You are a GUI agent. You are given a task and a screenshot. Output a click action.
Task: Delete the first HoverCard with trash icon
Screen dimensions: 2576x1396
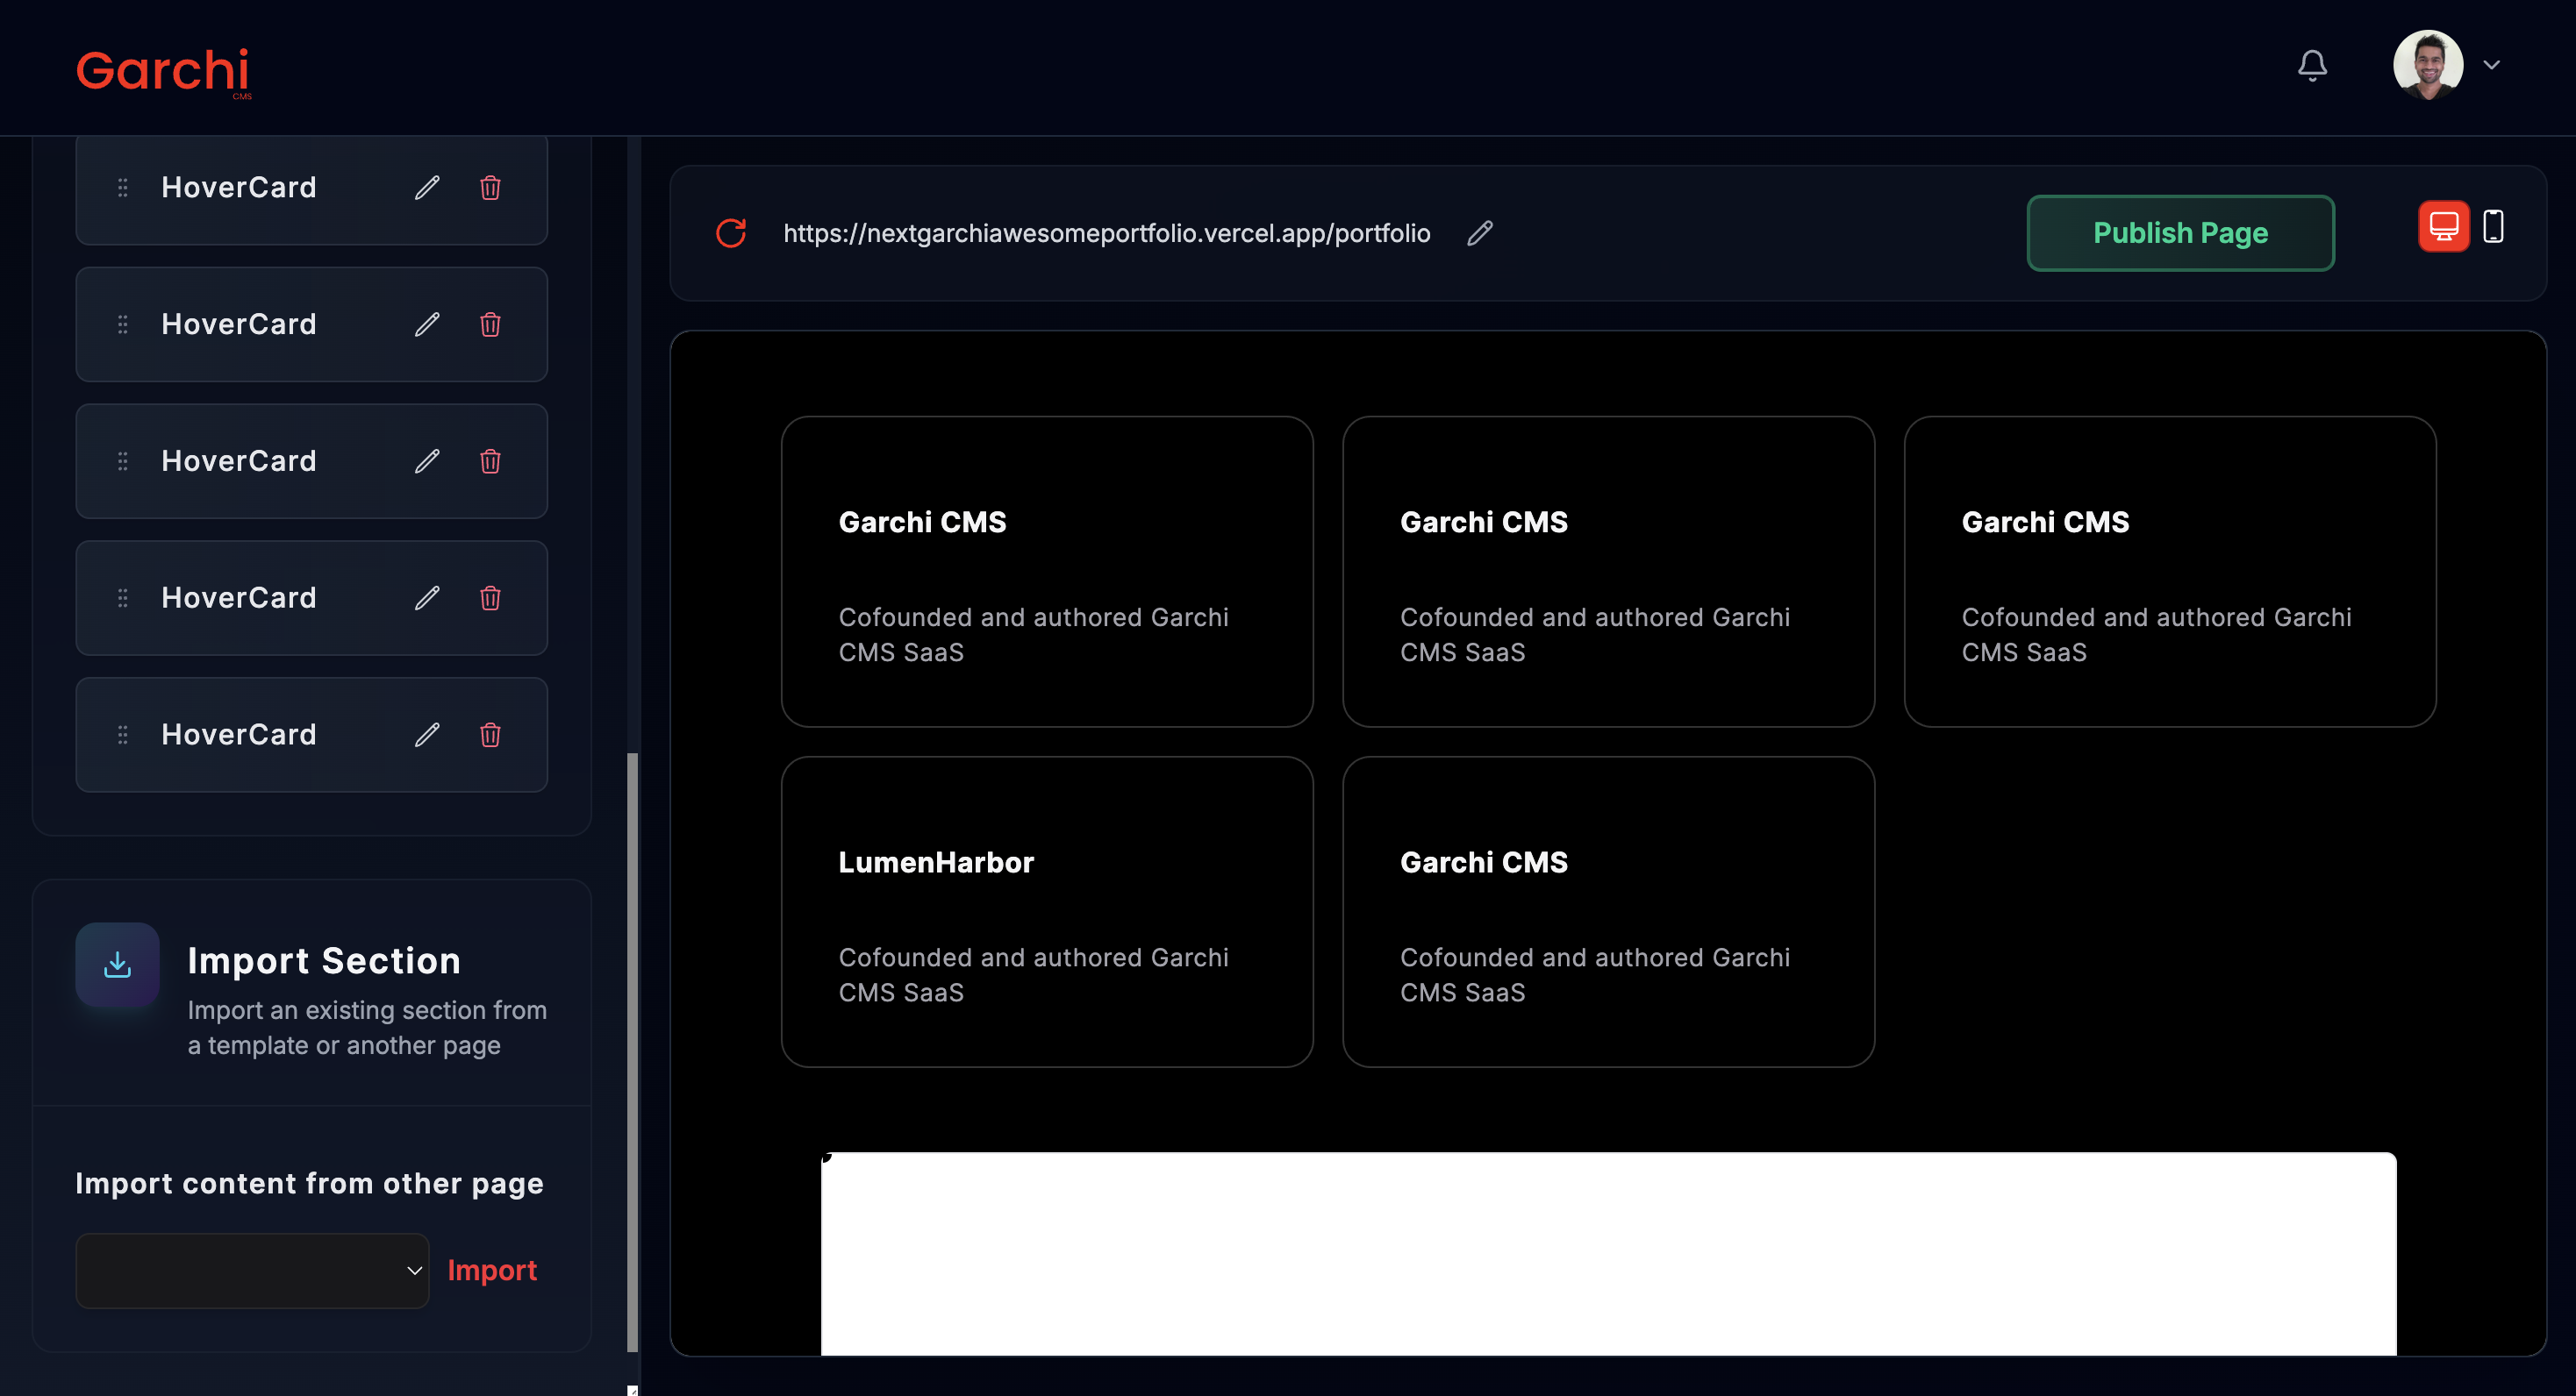(490, 188)
